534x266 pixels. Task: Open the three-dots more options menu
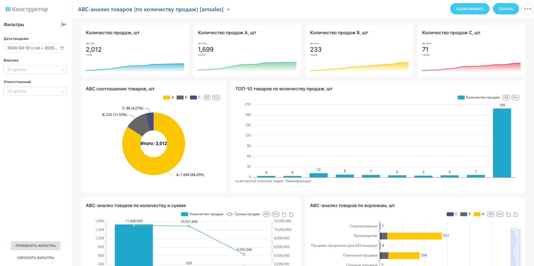[x=528, y=9]
